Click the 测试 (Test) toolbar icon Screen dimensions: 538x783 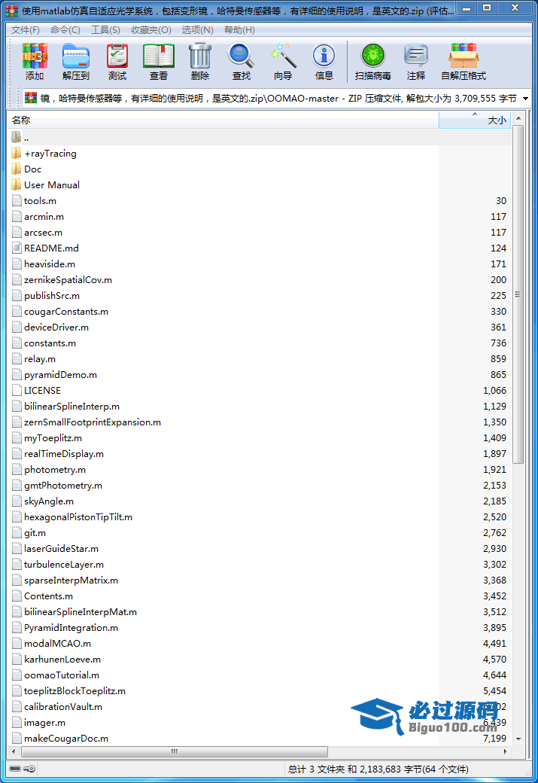[x=117, y=56]
